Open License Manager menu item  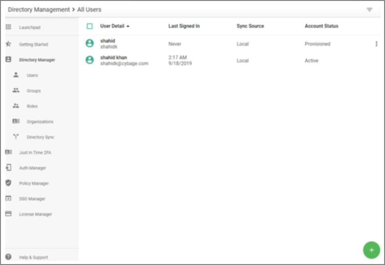click(x=35, y=214)
